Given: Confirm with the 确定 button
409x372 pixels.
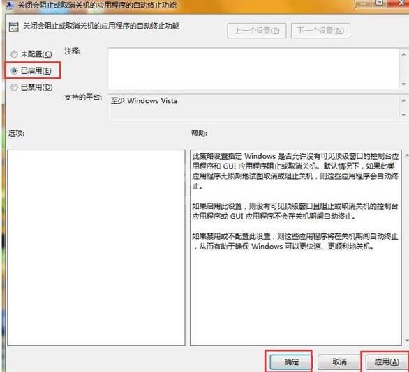Looking at the screenshot, I should tap(291, 362).
